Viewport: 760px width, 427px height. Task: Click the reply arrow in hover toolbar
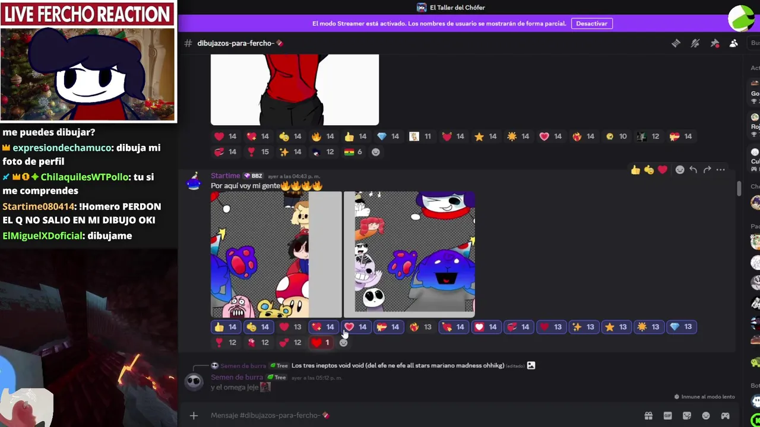[x=693, y=170]
